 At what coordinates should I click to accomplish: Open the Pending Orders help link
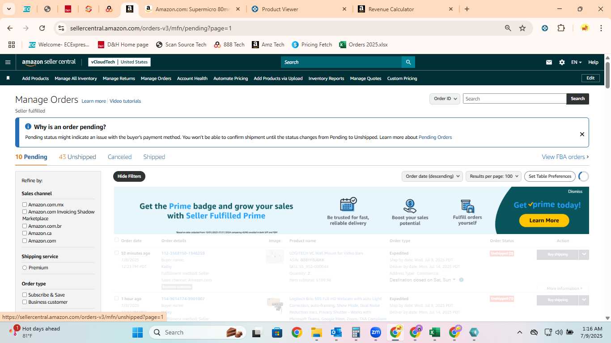[x=435, y=137]
